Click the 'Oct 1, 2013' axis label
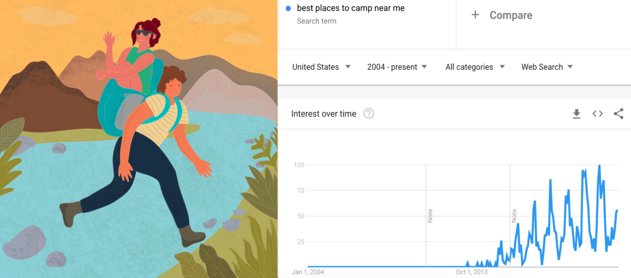631x278 pixels. coord(472,272)
